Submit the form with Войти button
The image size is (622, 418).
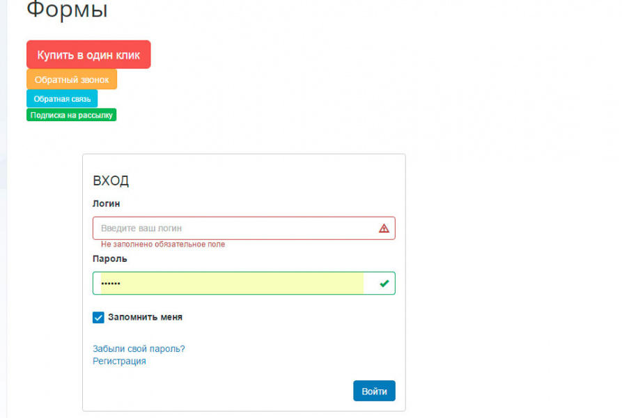coord(374,391)
